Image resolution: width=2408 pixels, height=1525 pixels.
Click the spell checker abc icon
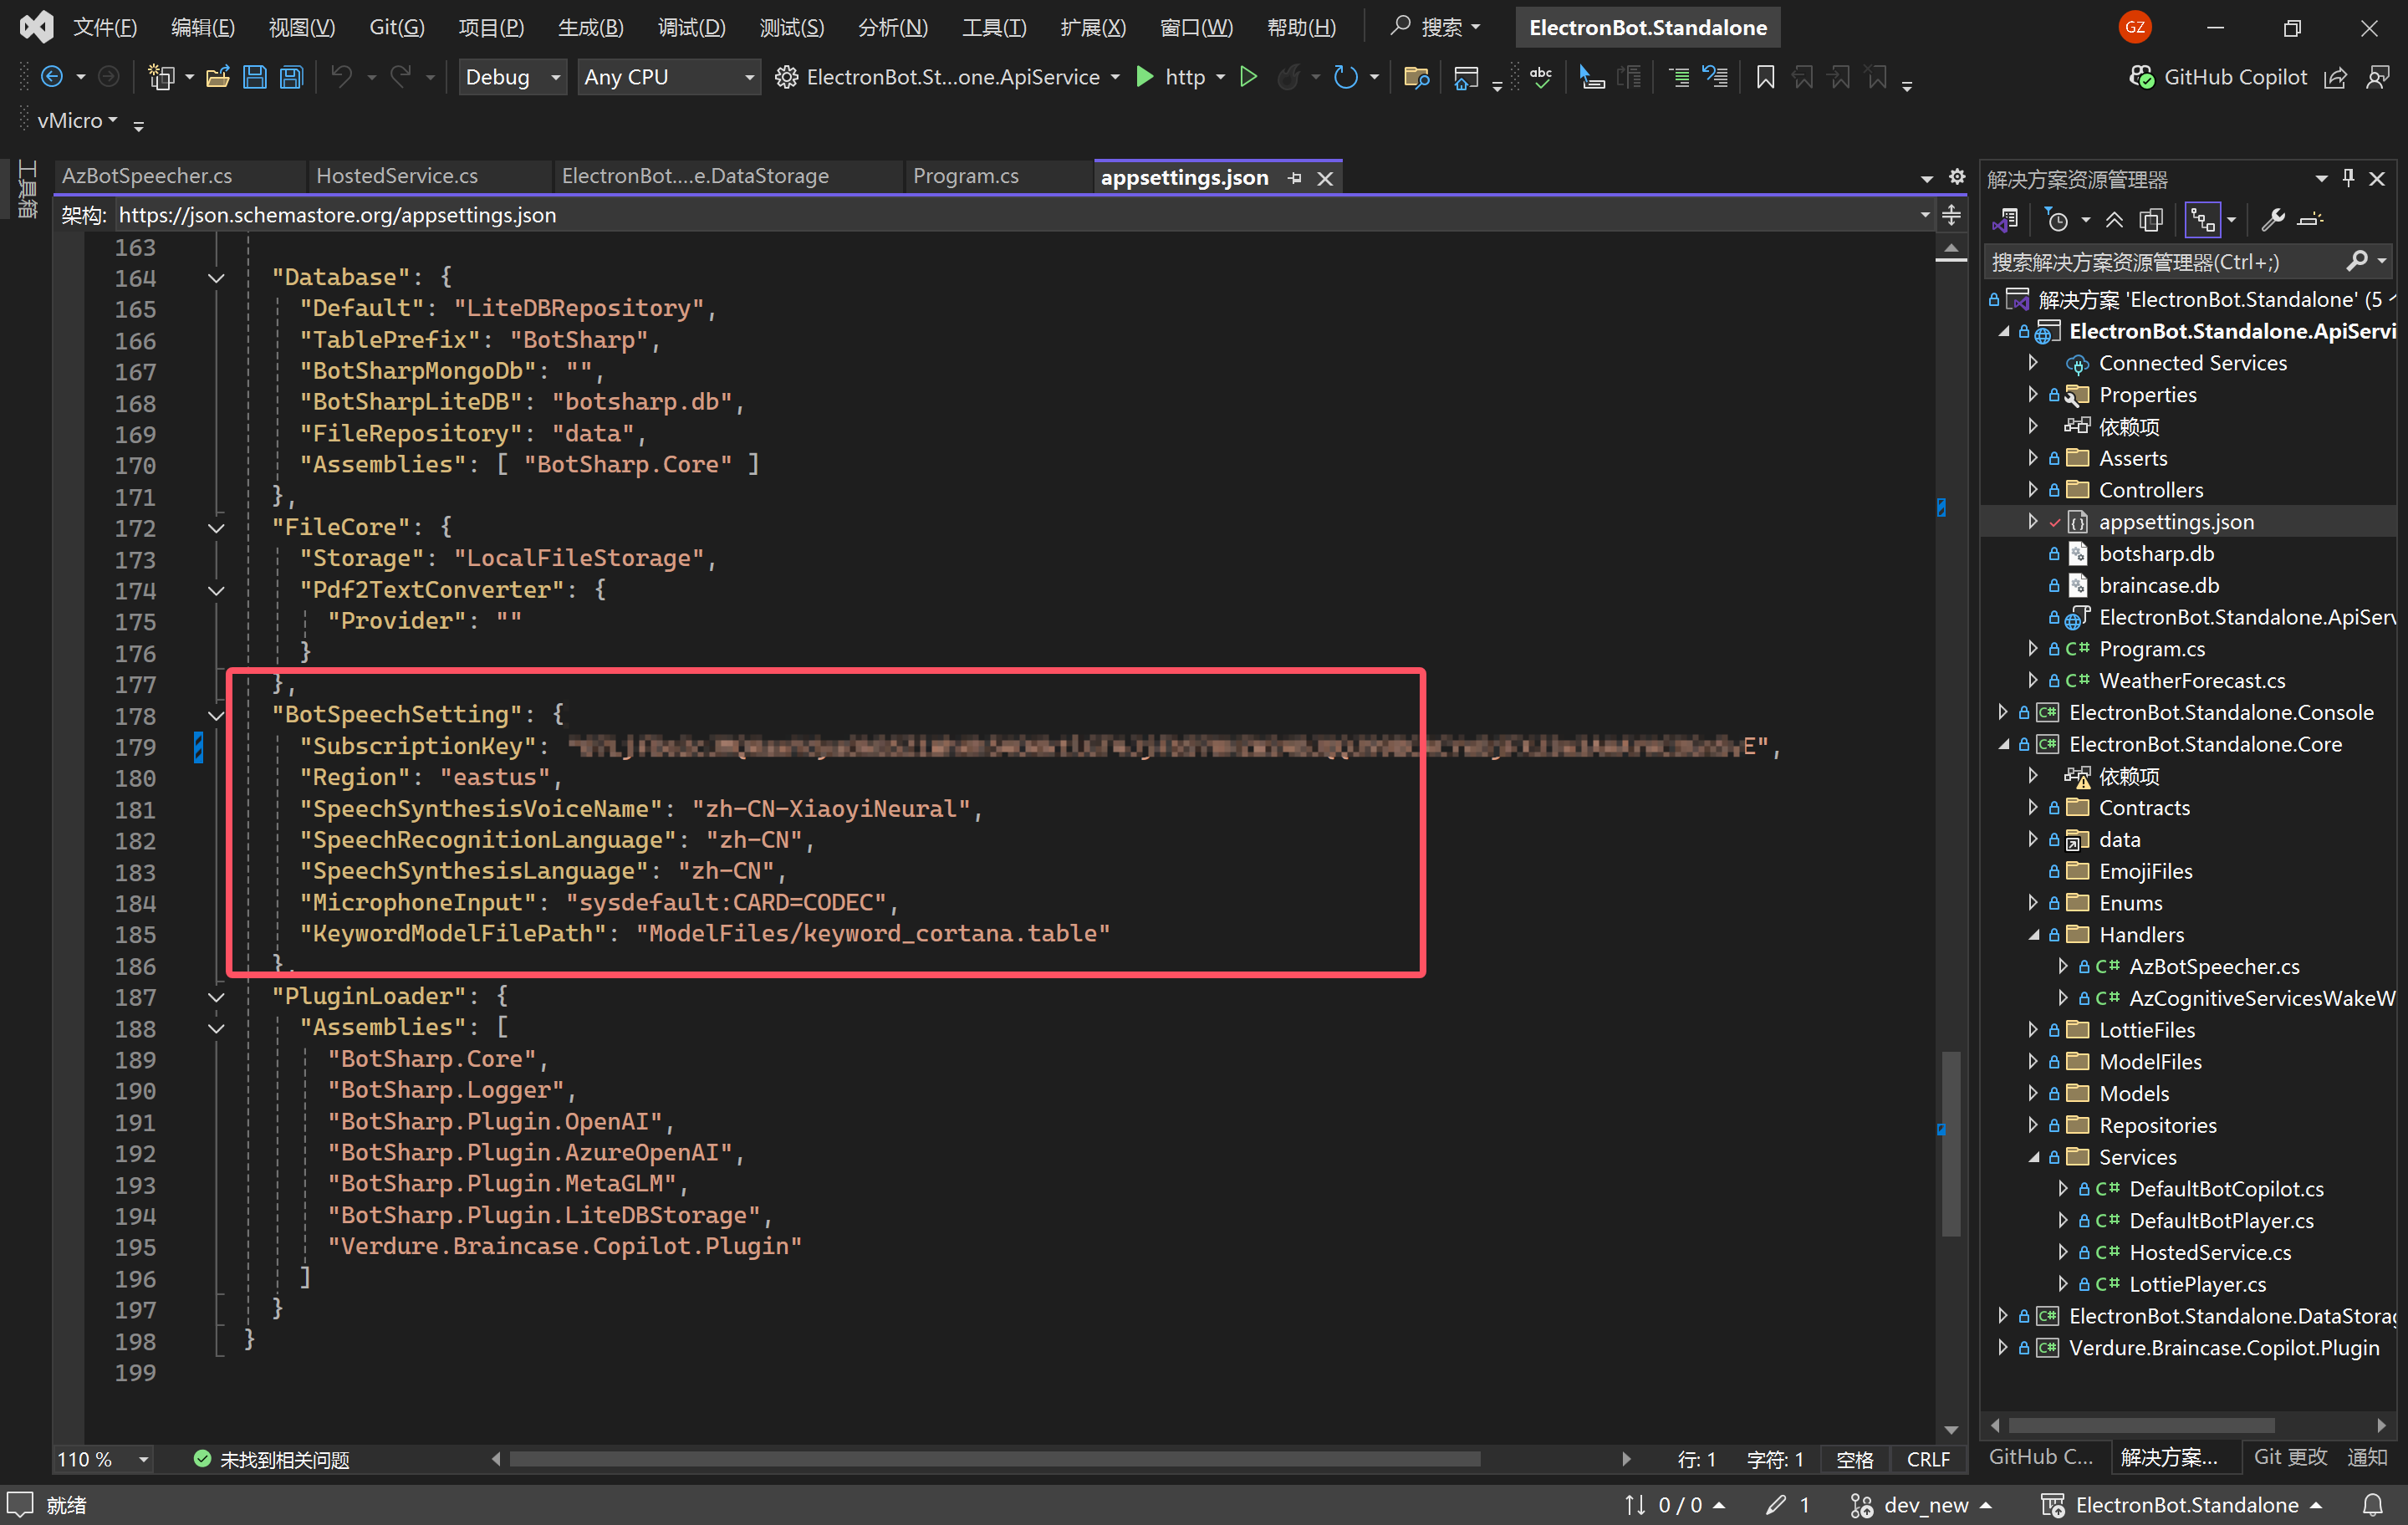pos(1540,77)
